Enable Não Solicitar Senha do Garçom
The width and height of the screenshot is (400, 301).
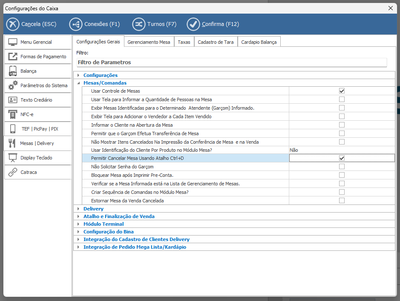[342, 167]
